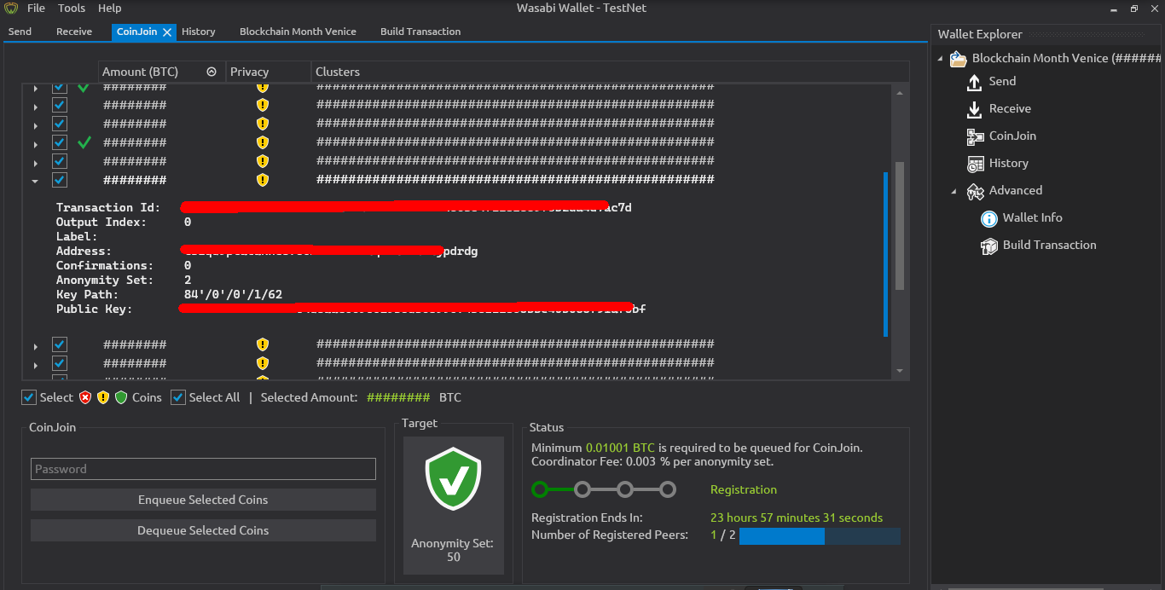Click the Wallet Explorer panel title
Image resolution: width=1165 pixels, height=590 pixels.
click(x=980, y=34)
